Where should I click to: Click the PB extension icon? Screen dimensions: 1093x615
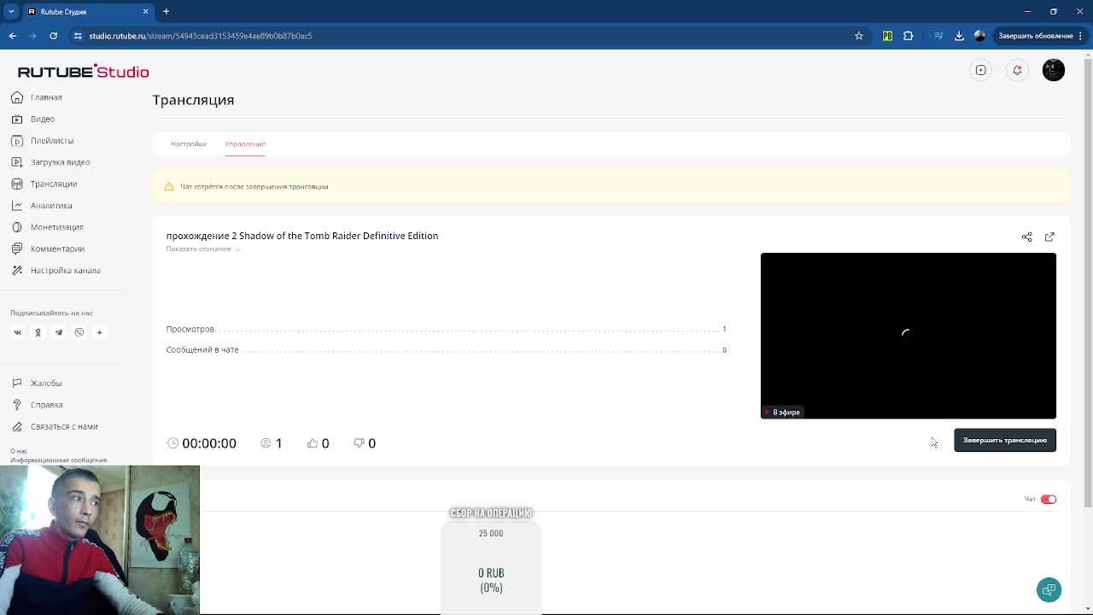[887, 36]
